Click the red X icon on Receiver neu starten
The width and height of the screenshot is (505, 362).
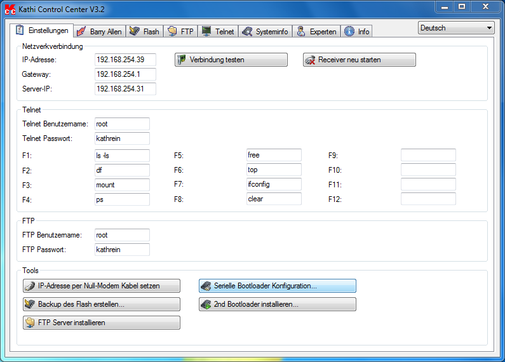[310, 60]
